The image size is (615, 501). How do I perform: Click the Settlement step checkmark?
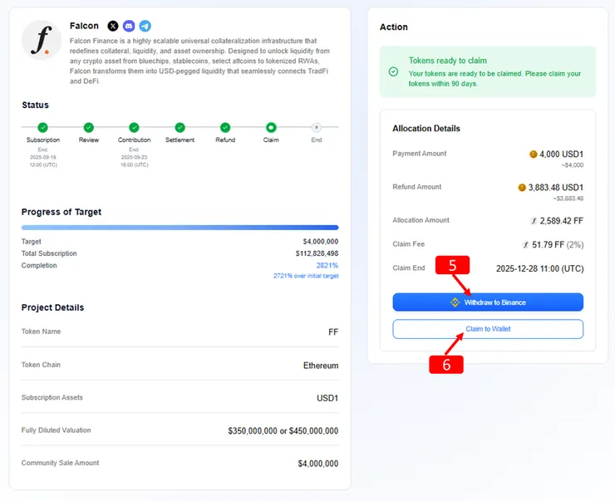(180, 127)
